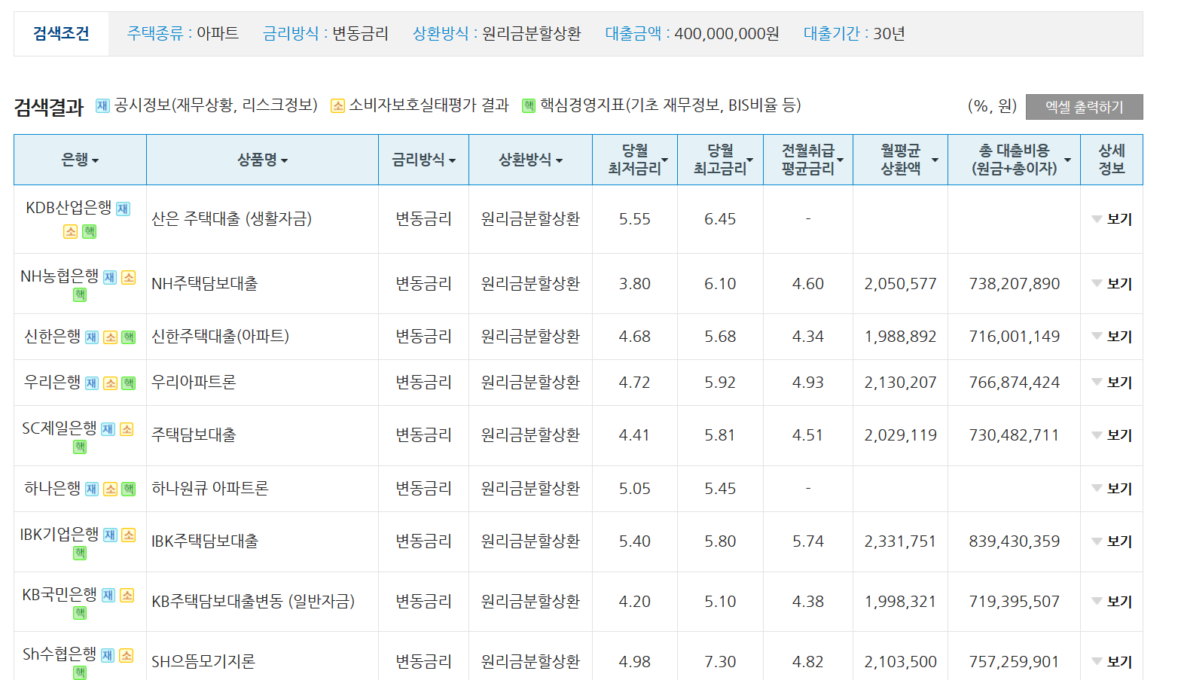Click loan amount 400,000,000원 in search conditions
This screenshot has height=680, width=1178.
(x=727, y=34)
